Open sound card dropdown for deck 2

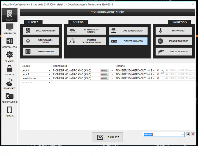coord(112,74)
